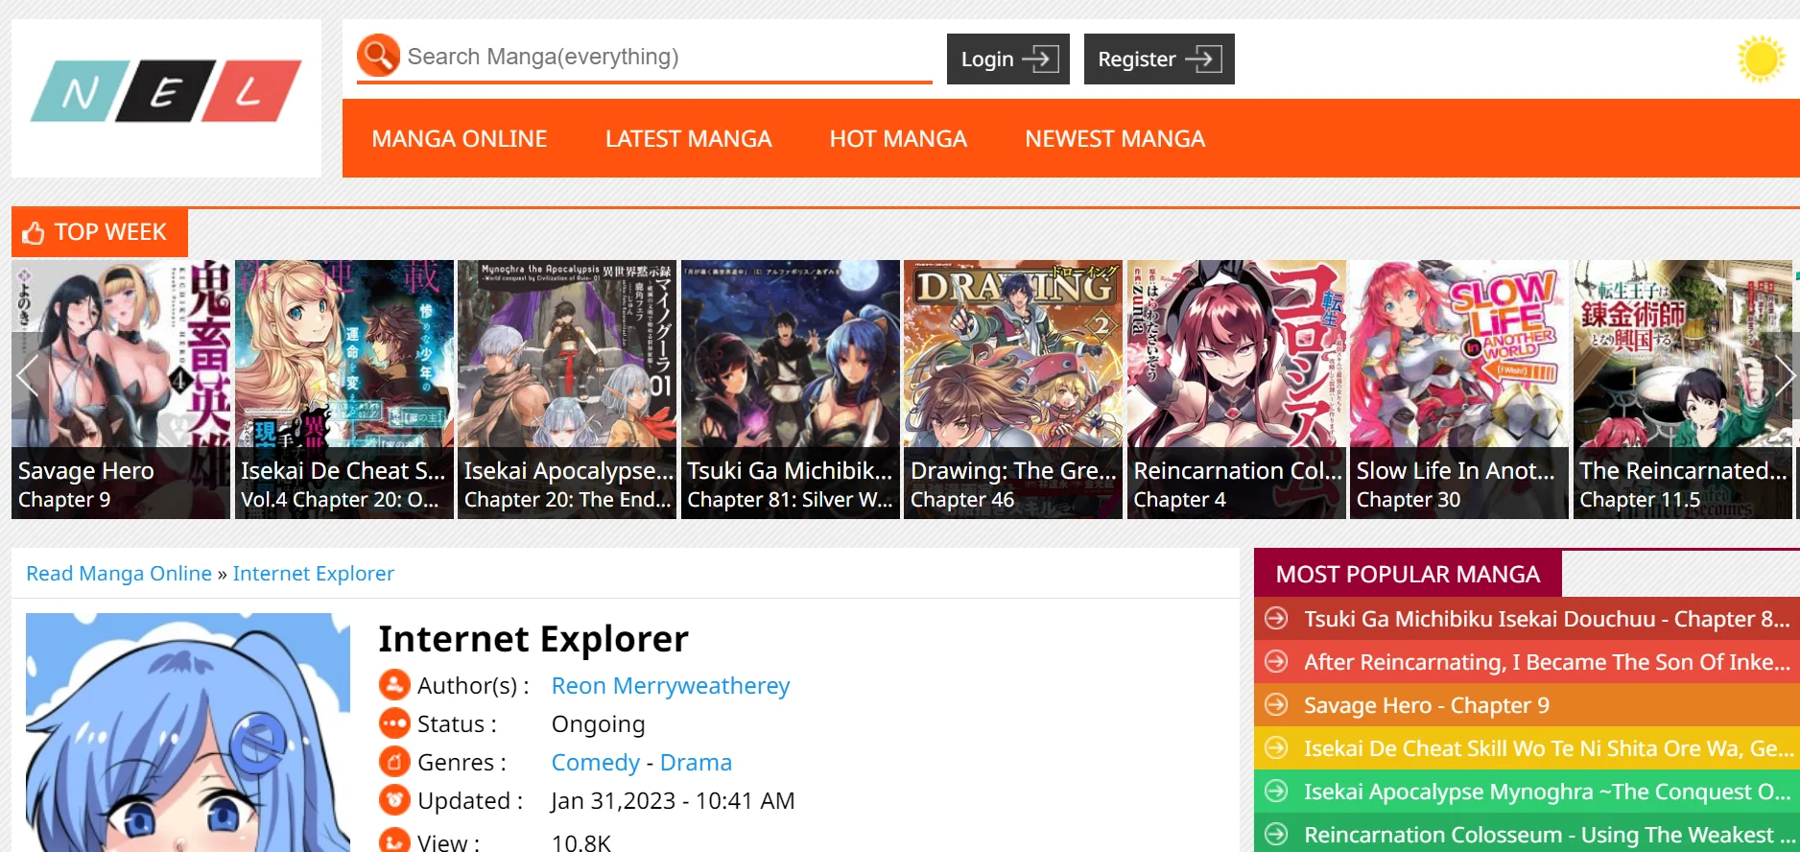Click the Ongoing status text
1800x852 pixels.
(598, 724)
